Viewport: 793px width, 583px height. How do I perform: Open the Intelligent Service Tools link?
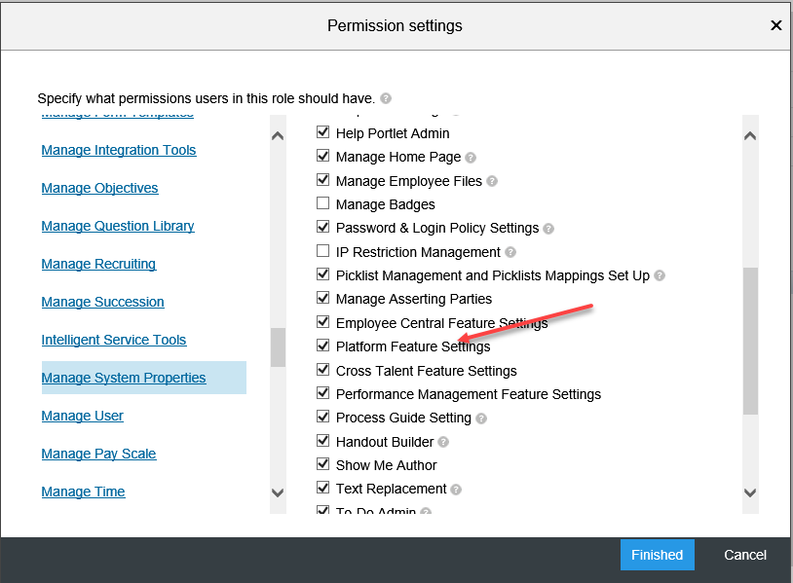tap(114, 340)
